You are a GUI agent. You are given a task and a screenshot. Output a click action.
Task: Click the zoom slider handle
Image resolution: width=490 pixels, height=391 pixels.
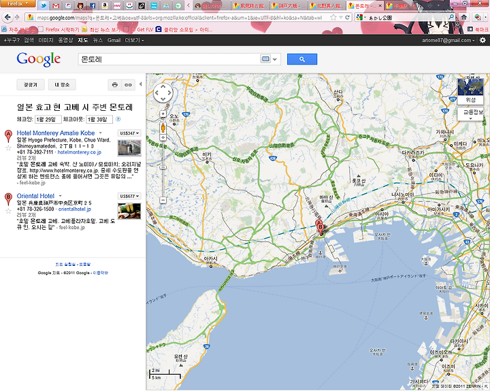coord(163,167)
